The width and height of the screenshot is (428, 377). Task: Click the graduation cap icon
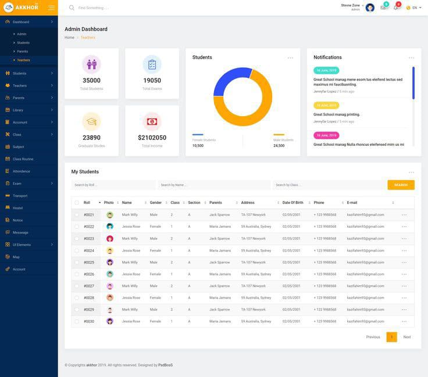click(x=91, y=121)
